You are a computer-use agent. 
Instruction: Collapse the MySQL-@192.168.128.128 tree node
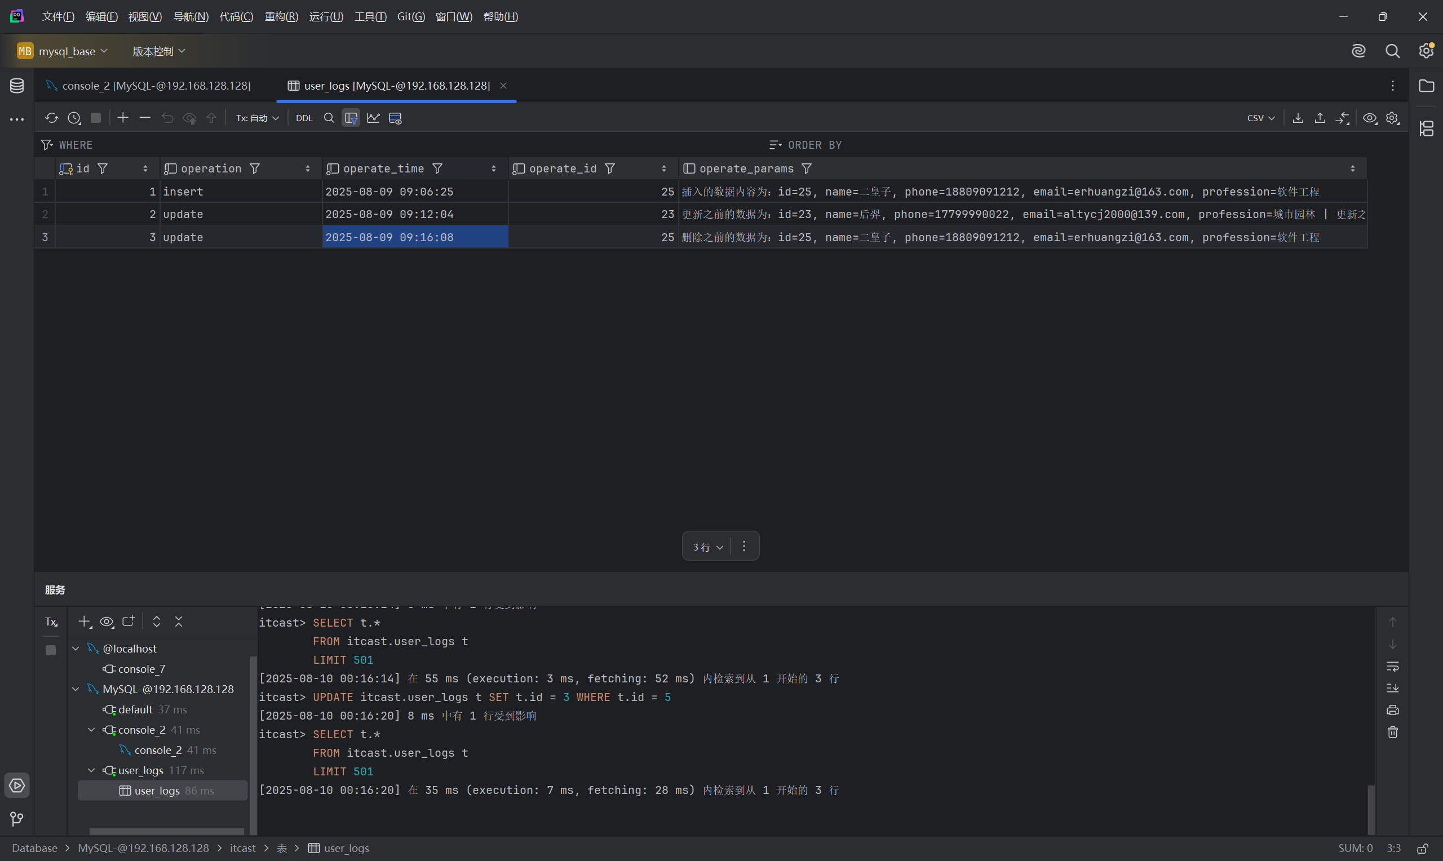point(76,689)
